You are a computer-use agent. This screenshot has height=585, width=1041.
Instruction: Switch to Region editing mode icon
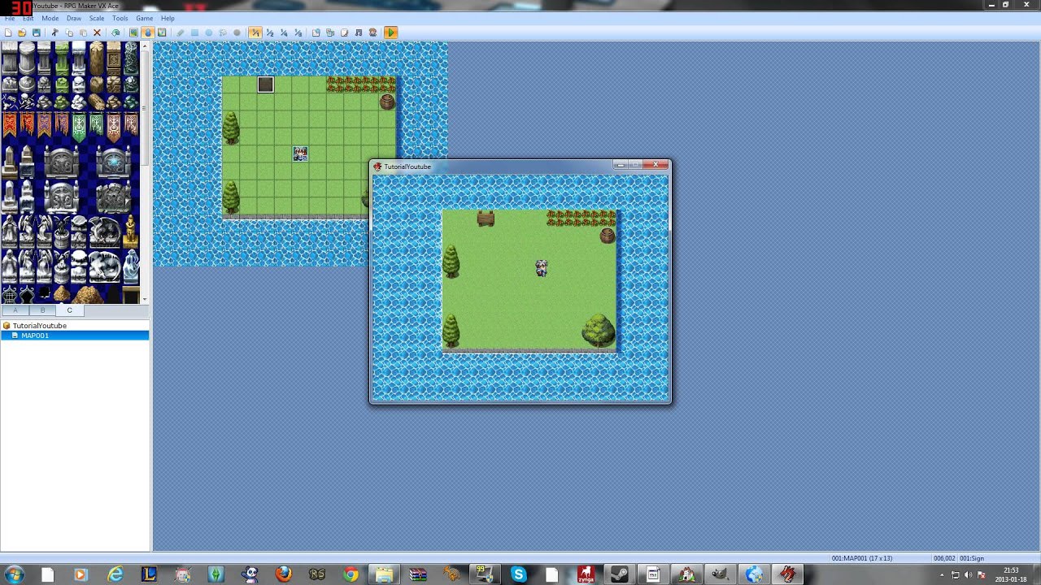click(162, 32)
